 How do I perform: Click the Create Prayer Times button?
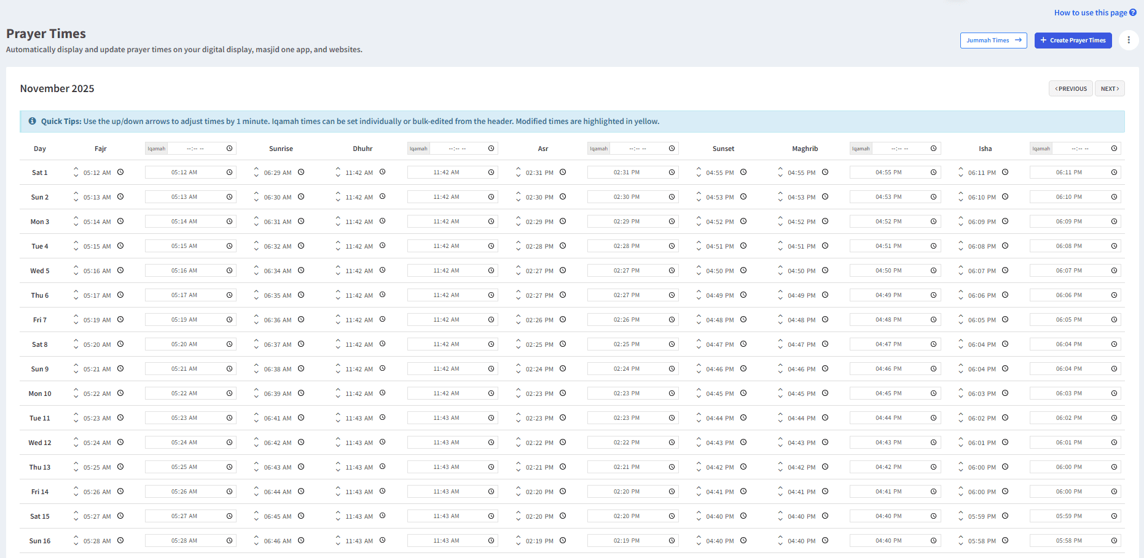pos(1073,41)
